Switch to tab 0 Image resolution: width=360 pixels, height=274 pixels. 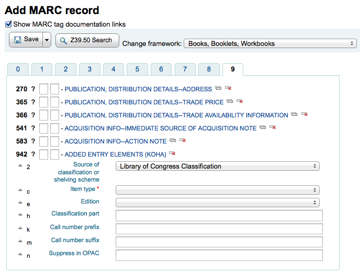pos(18,69)
